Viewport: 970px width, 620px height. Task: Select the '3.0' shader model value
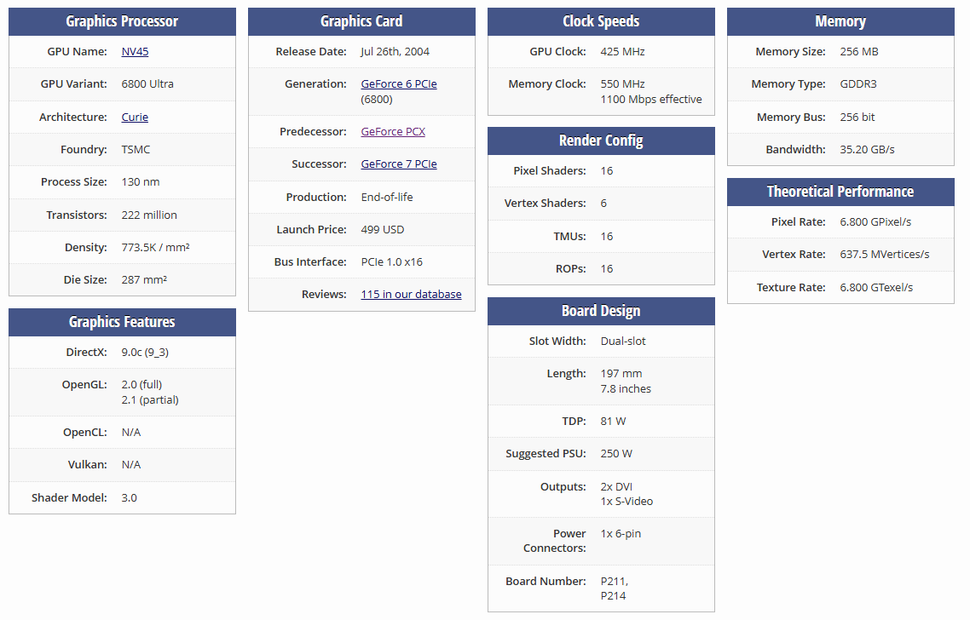click(x=130, y=498)
